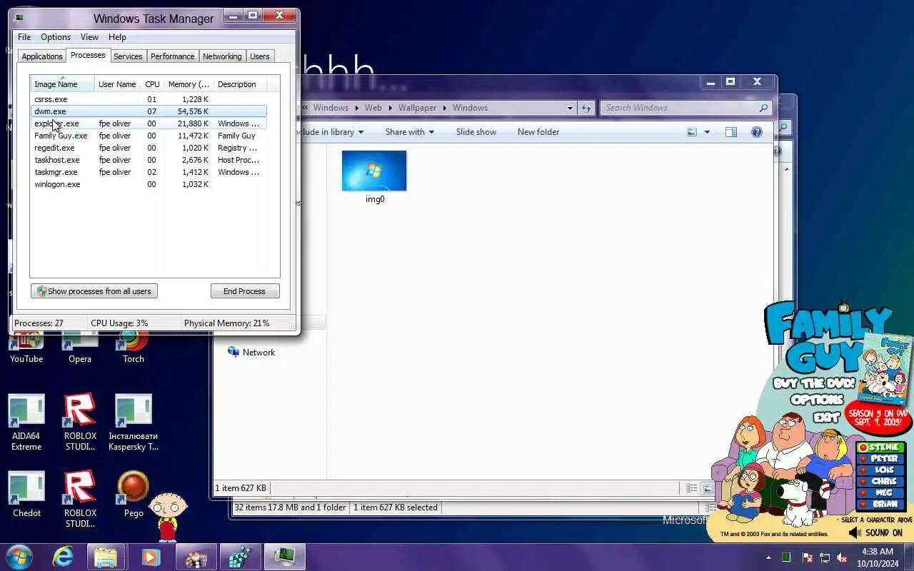Select the Peter character radio button

pyautogui.click(x=863, y=459)
